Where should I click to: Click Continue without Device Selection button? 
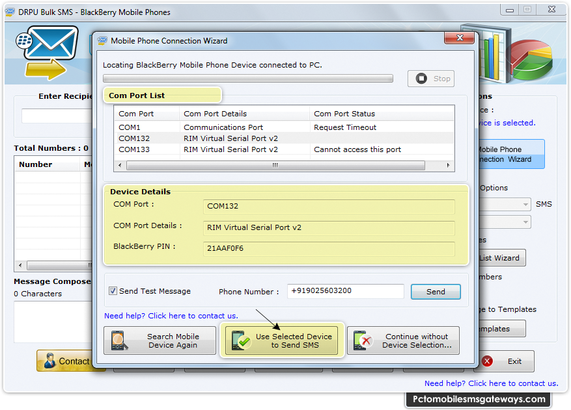[403, 340]
